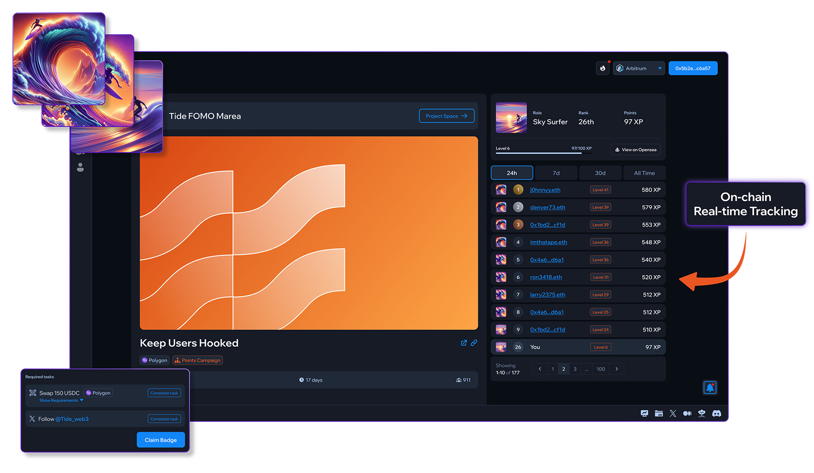Select the All Time leaderboard tab
This screenshot has height=473, width=814.
644,173
